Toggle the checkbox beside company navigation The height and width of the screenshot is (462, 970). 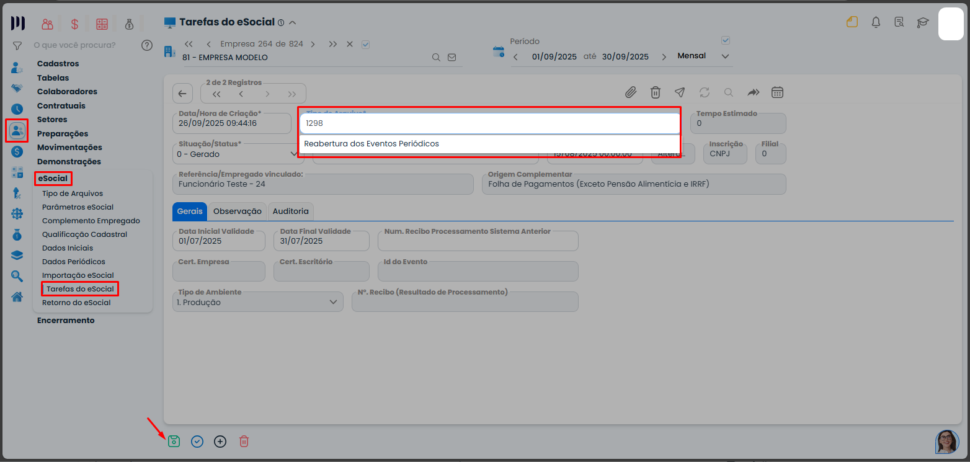tap(365, 44)
